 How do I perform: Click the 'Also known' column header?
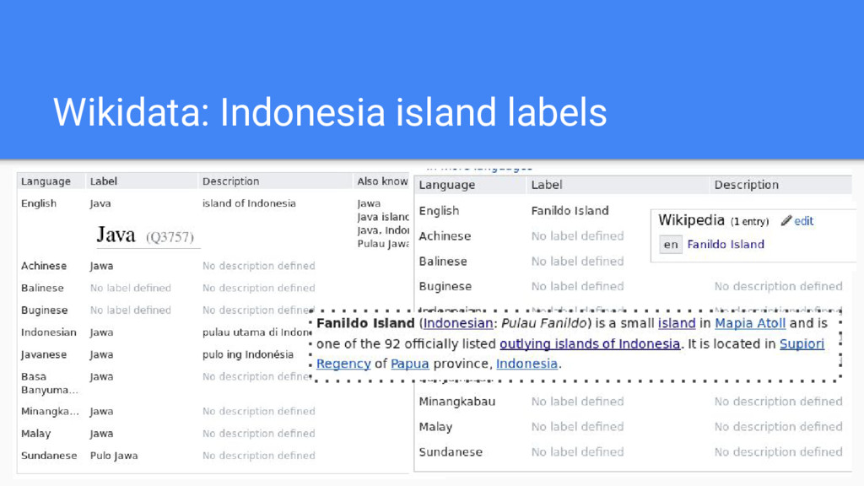pos(382,181)
